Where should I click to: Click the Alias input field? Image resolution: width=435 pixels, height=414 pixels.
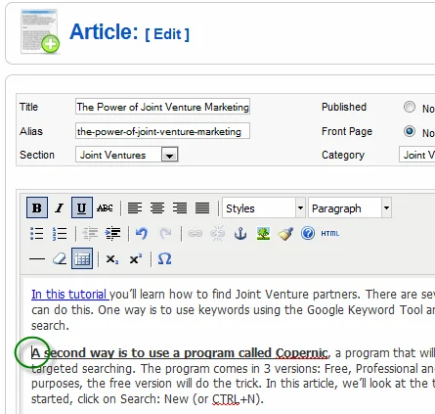tap(162, 131)
